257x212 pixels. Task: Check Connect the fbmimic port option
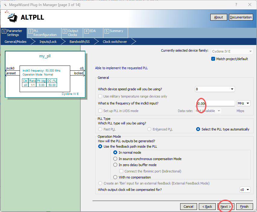(121, 171)
